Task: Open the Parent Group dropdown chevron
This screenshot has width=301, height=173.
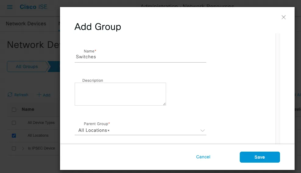Action: coord(203,131)
